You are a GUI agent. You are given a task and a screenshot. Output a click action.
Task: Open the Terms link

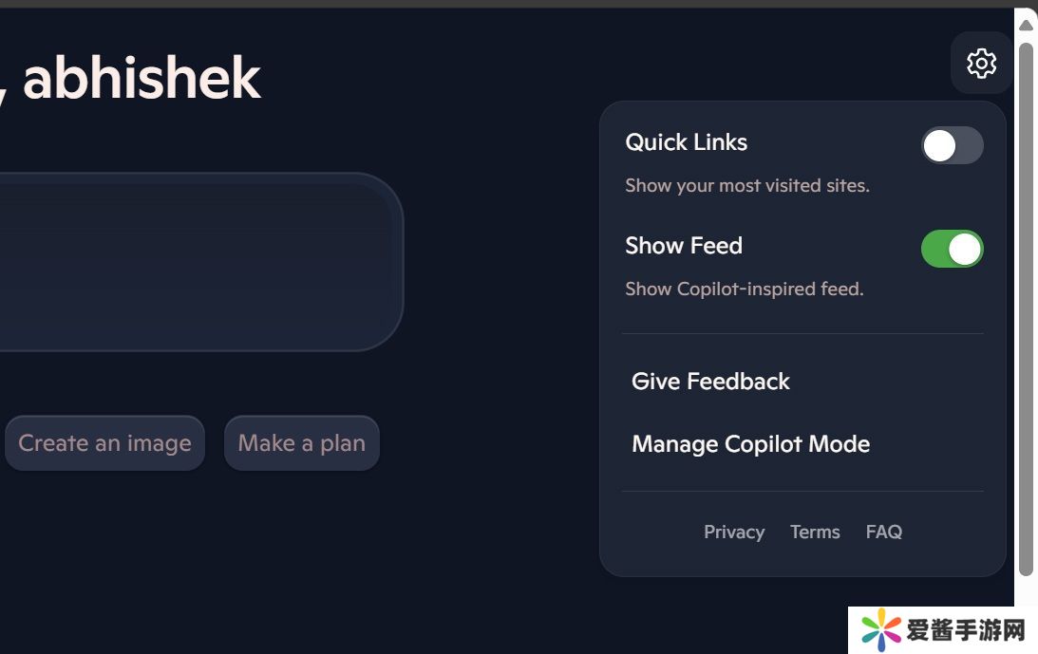[815, 533]
